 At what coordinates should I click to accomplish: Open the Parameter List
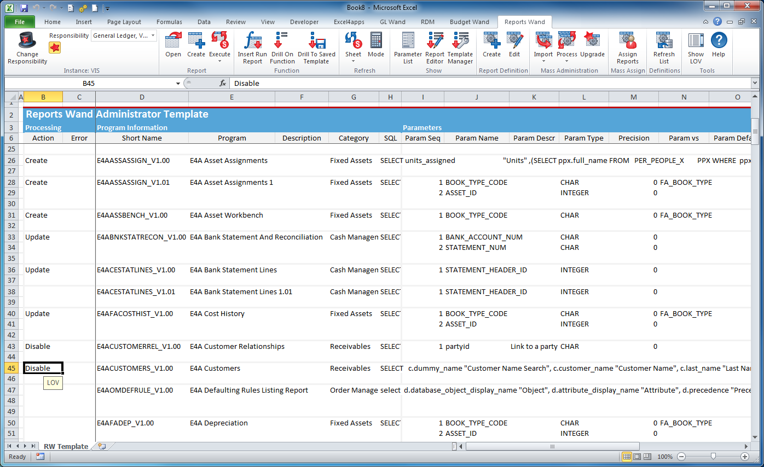pyautogui.click(x=408, y=41)
